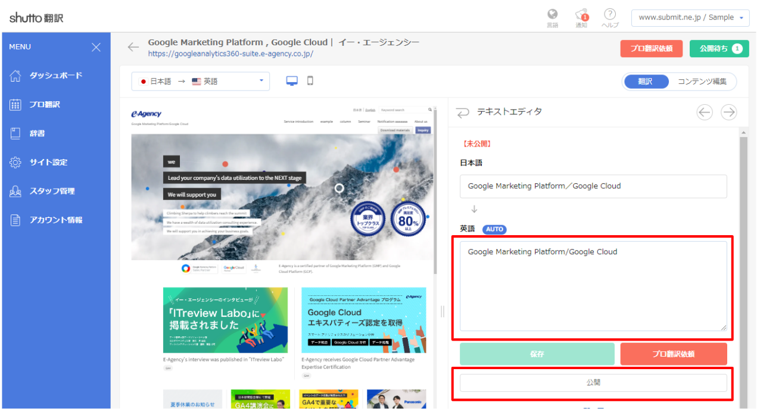Open the ヘルプ question mark icon

(610, 17)
